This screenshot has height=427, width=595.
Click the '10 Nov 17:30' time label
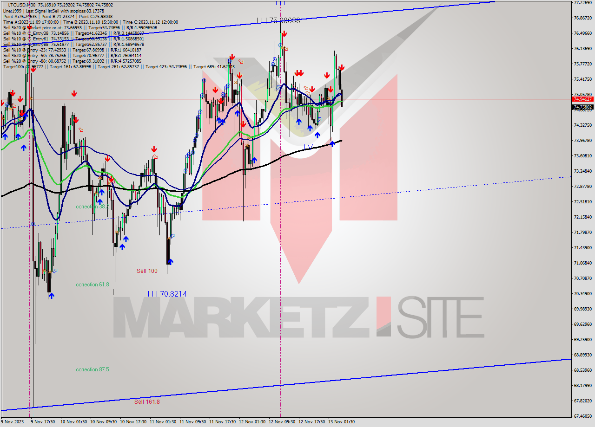tap(133, 422)
